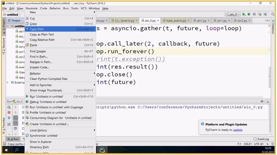Collapse the untitled project tree node
The image size is (277, 155).
8,26
